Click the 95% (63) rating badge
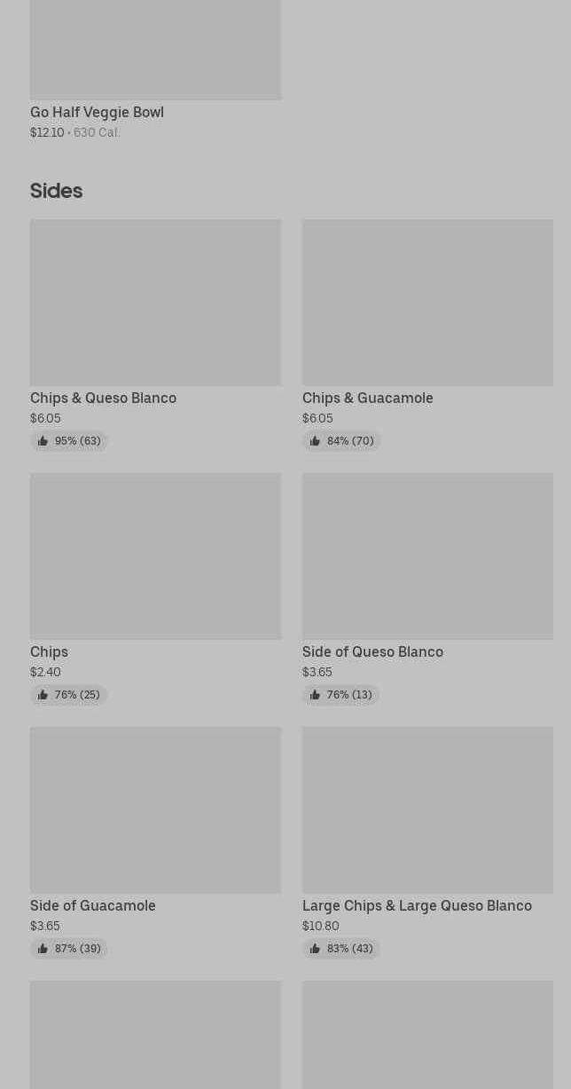571x1089 pixels. coord(69,441)
